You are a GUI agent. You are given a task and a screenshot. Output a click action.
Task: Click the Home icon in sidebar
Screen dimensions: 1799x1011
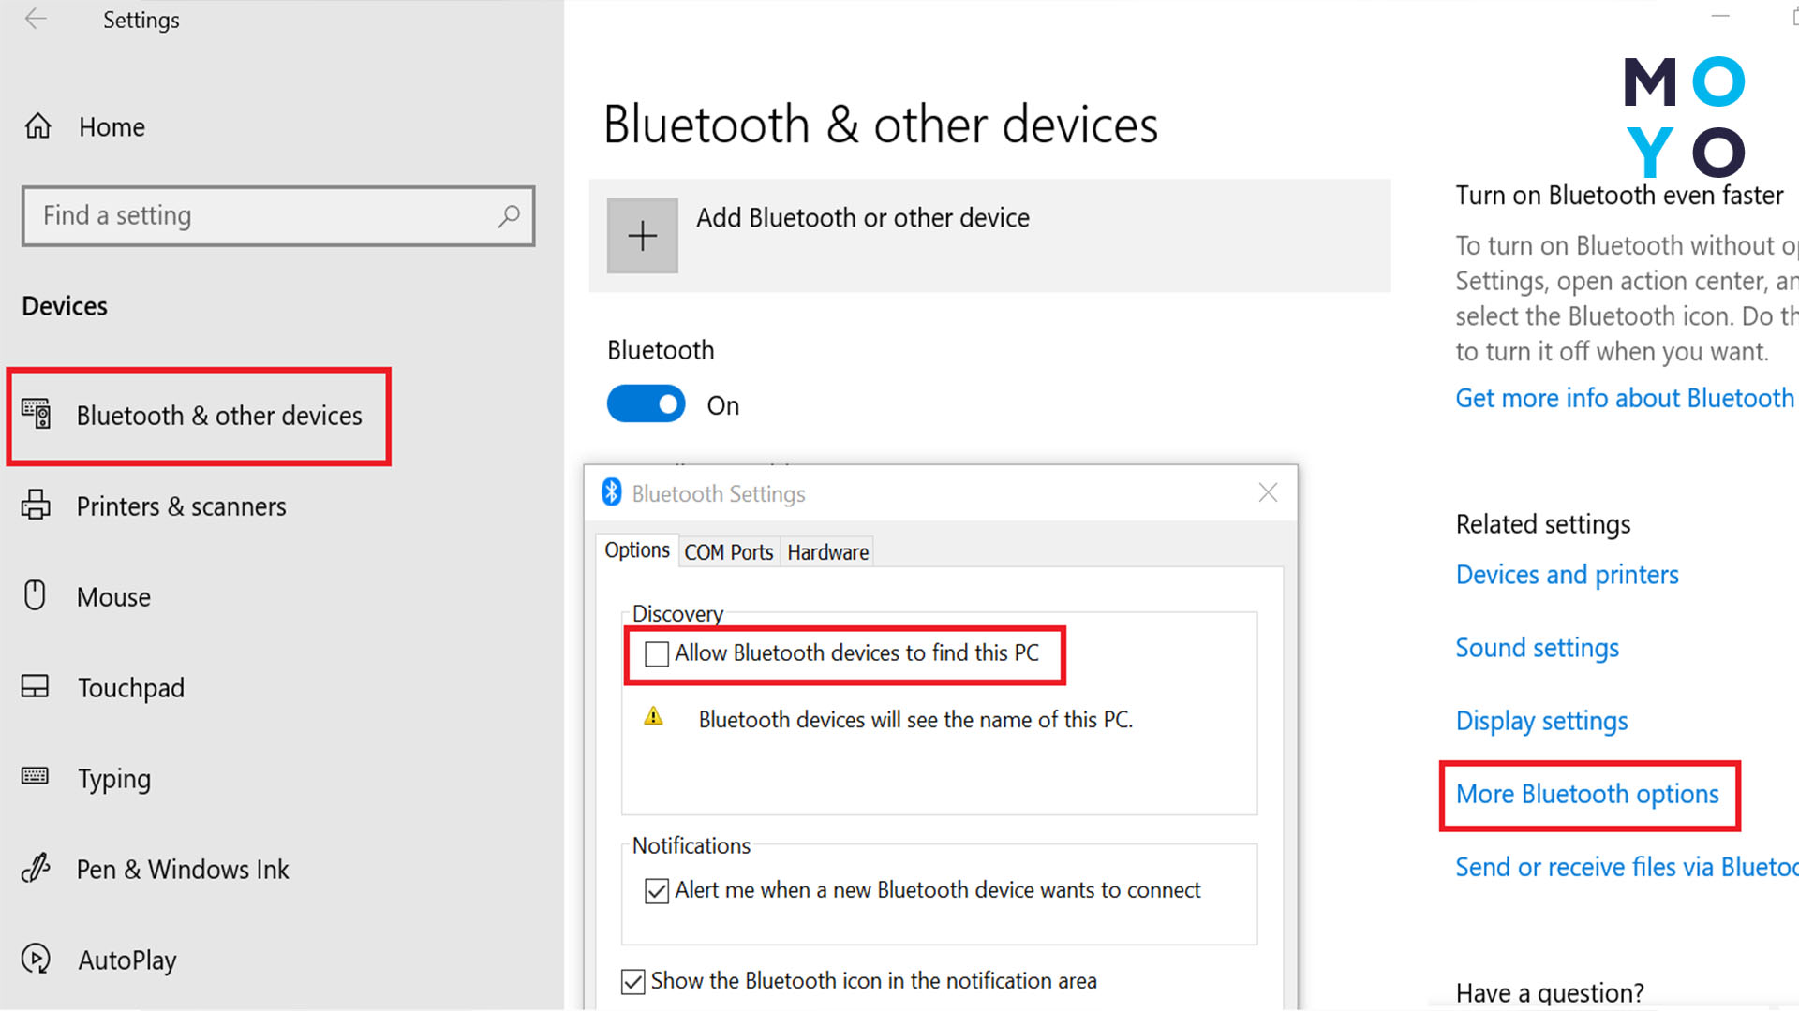click(x=37, y=126)
